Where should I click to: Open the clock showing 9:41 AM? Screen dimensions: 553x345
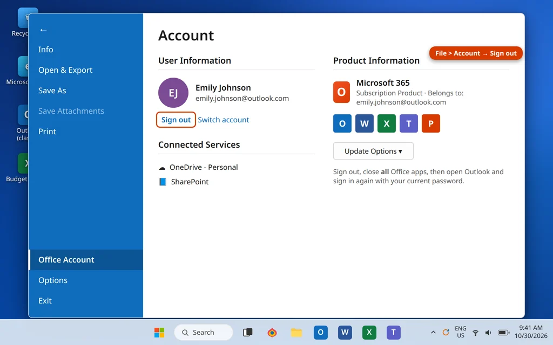(531, 332)
